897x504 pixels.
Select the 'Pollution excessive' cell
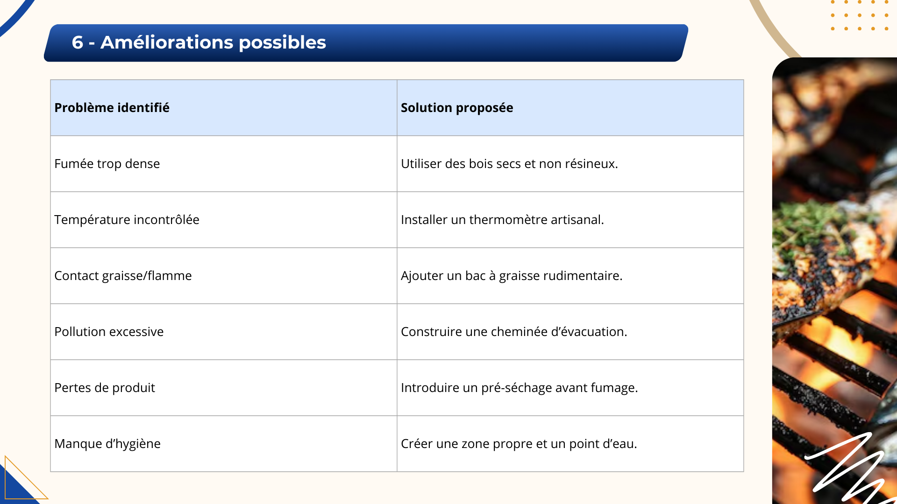tap(224, 332)
